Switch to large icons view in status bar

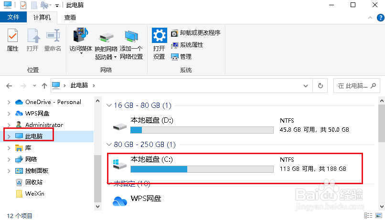(x=379, y=216)
